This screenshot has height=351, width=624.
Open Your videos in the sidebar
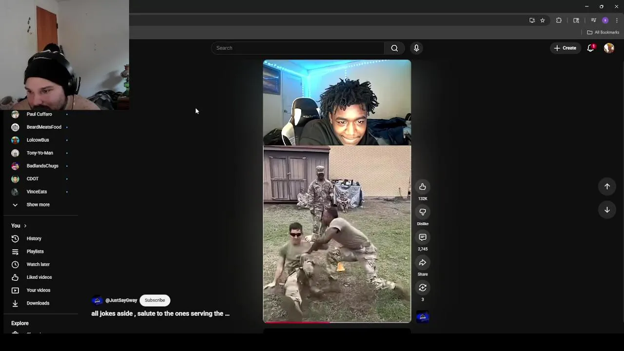[x=39, y=290]
